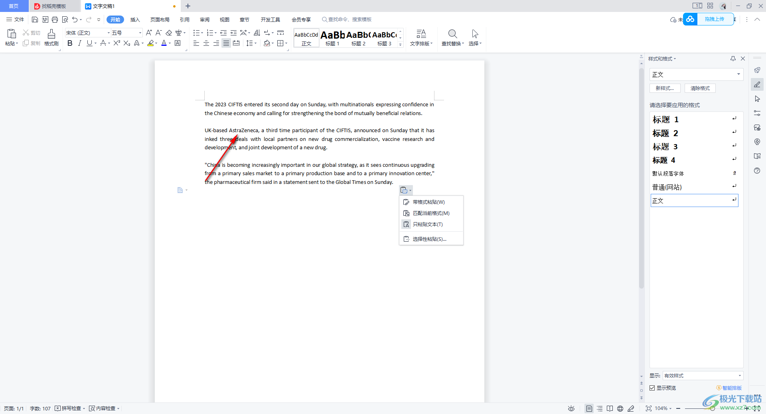
Task: Apply Subscript formatting
Action: (x=127, y=43)
